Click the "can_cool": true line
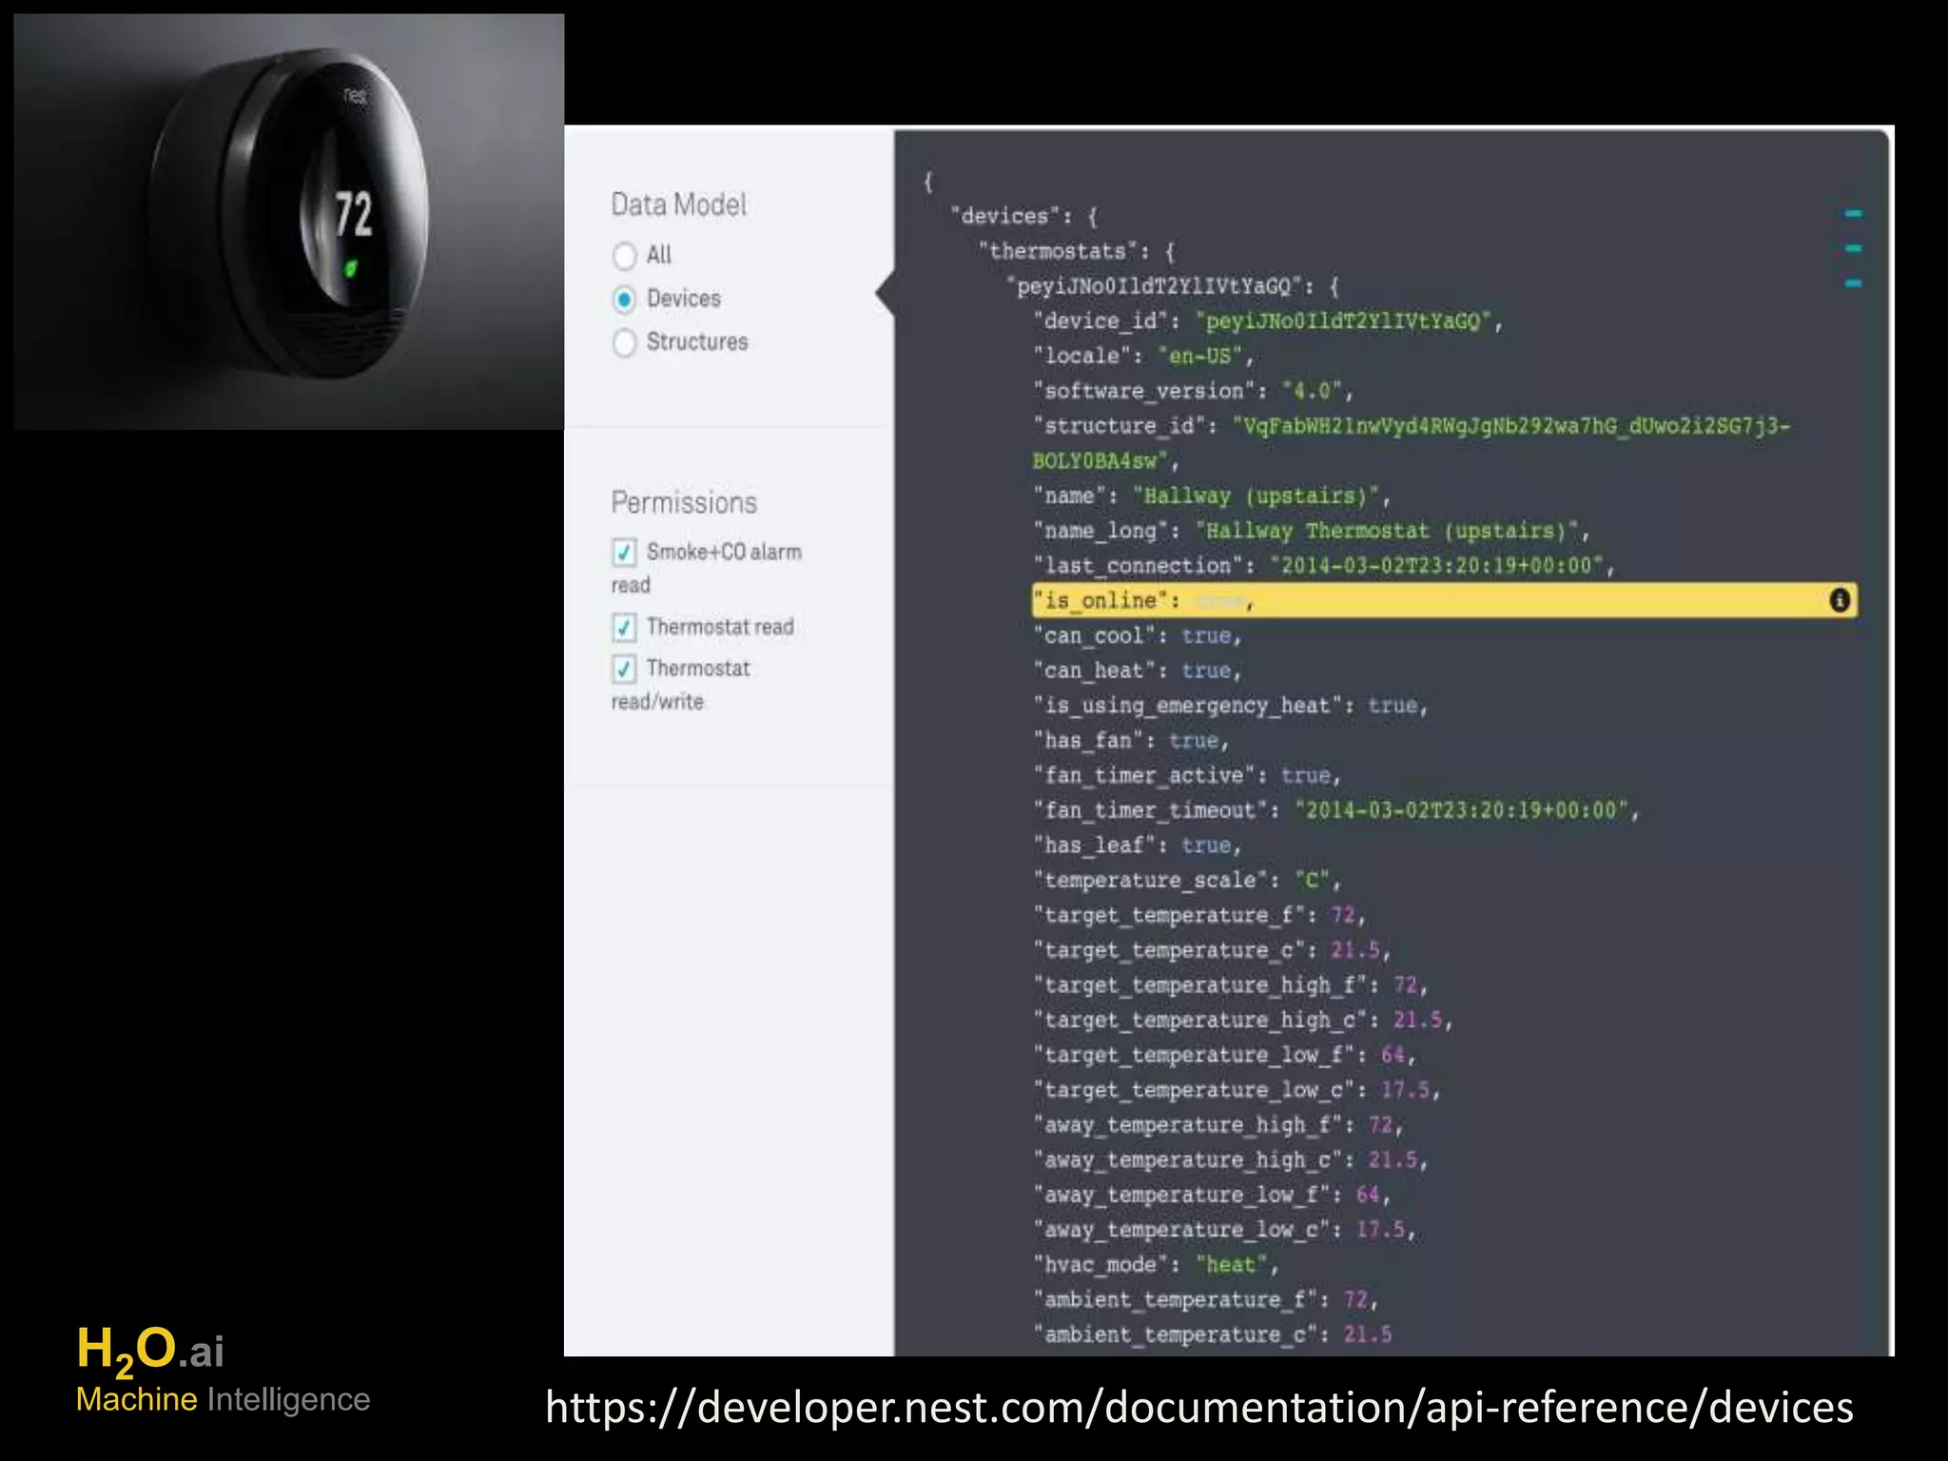This screenshot has width=1948, height=1461. coord(1138,635)
